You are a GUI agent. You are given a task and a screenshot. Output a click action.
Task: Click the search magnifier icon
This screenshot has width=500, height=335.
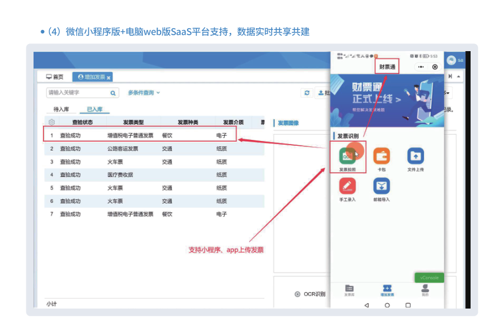[x=113, y=93]
